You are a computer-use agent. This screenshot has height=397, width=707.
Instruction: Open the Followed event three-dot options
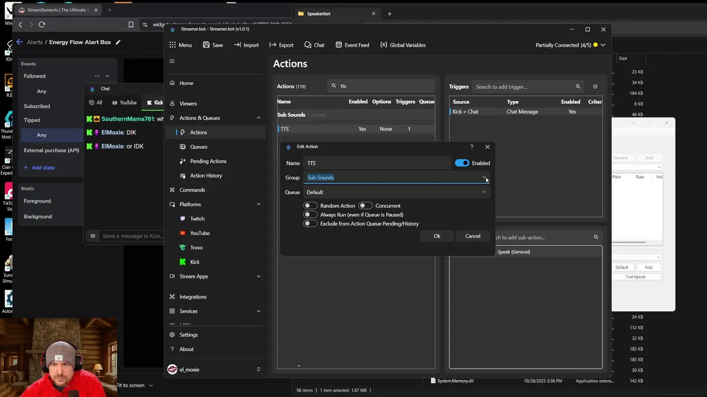pos(97,76)
